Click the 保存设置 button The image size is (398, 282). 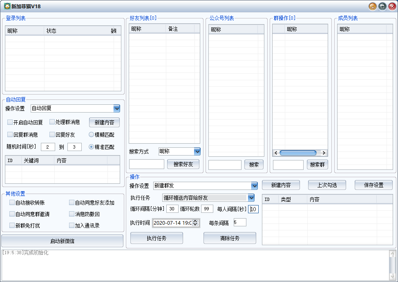click(373, 185)
